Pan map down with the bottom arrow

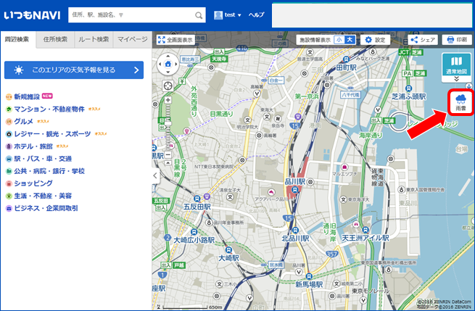pos(168,72)
